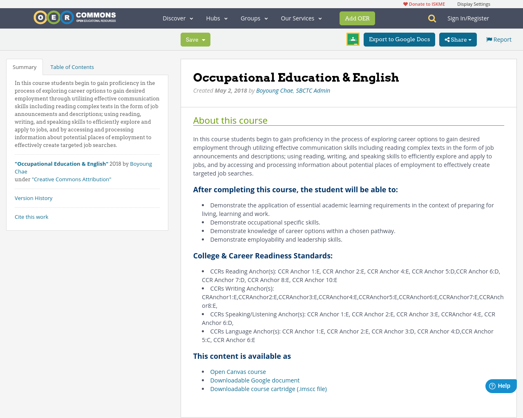Viewport: 523px width, 418px height.
Task: Open the Save dropdown caret
Action: point(203,40)
